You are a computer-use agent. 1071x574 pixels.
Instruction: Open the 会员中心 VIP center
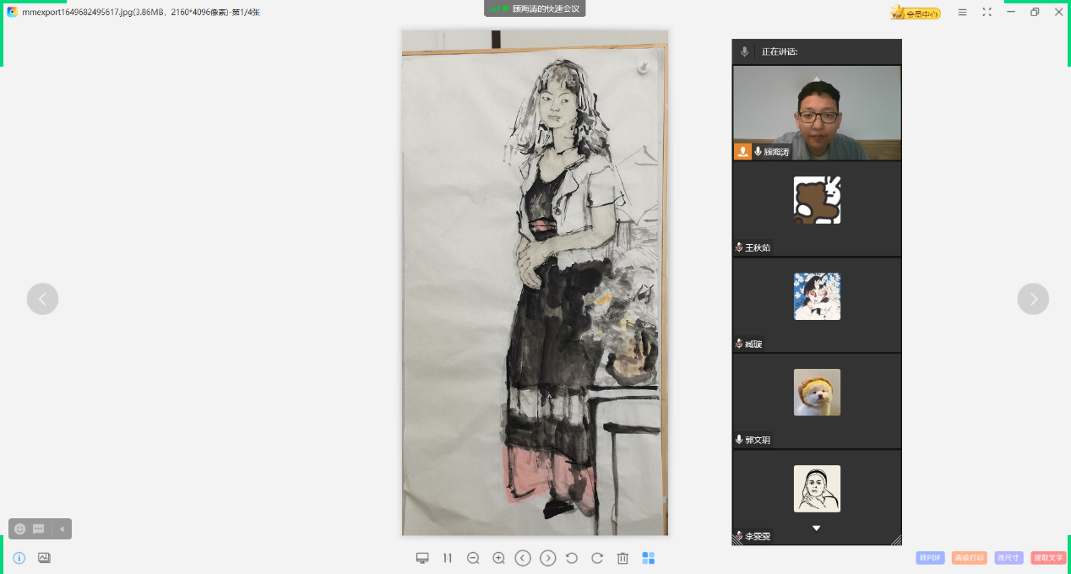[916, 13]
